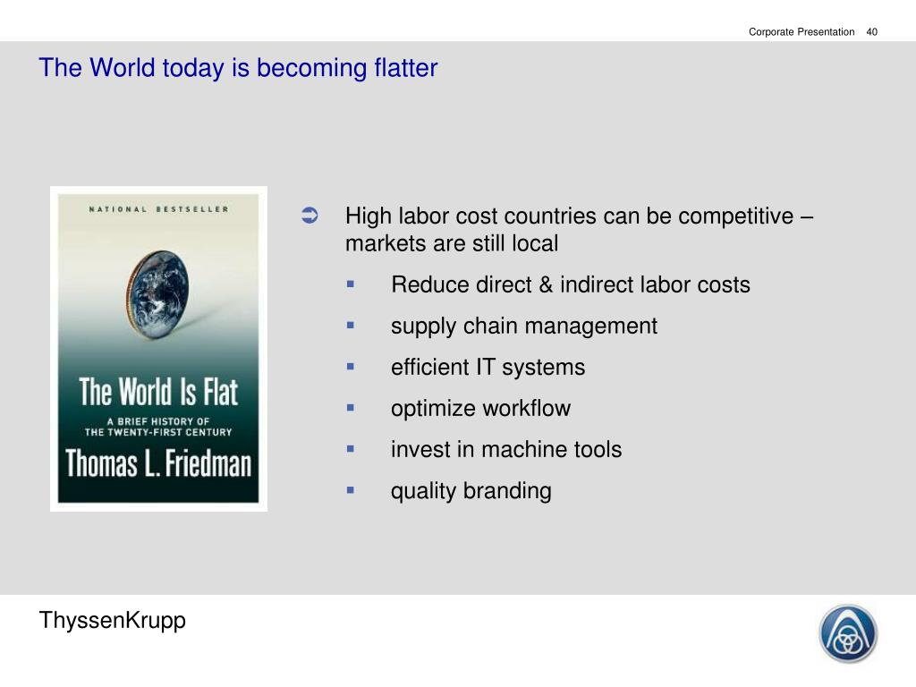Click 'NATIONAL BESTSELLER' on the book cover
916x687 pixels.
coord(158,209)
